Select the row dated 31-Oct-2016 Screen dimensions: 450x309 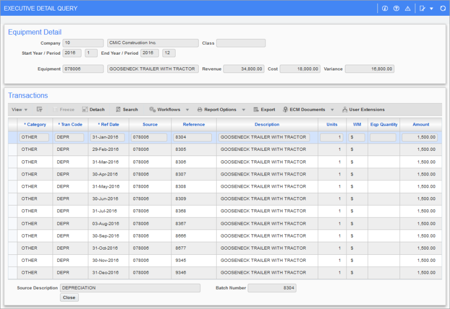pos(225,248)
